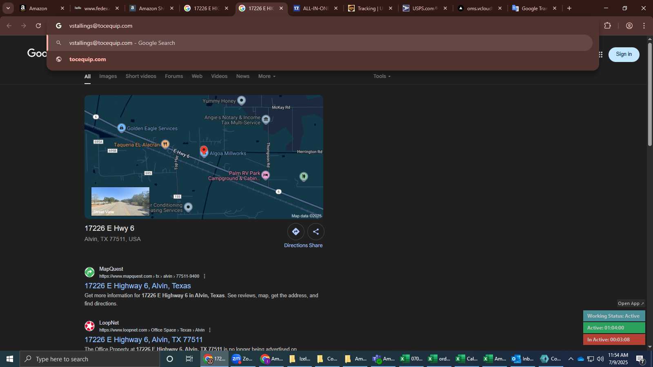
Task: Click the Sign in button
Action: [624, 54]
